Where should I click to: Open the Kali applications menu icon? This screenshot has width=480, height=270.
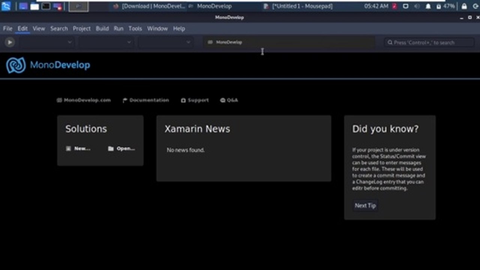(x=6, y=6)
